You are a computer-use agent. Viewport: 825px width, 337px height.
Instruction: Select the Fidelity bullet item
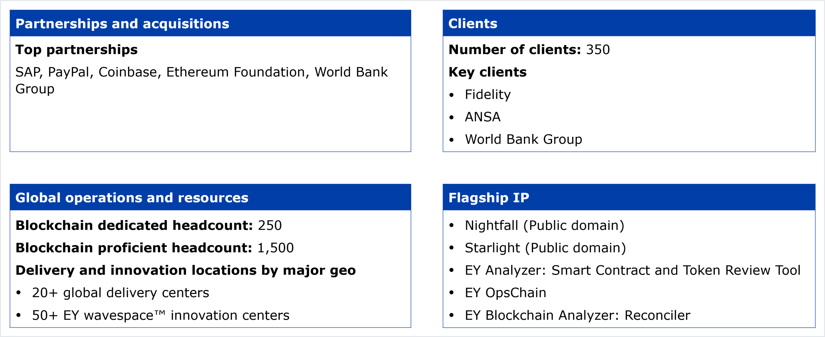click(488, 95)
